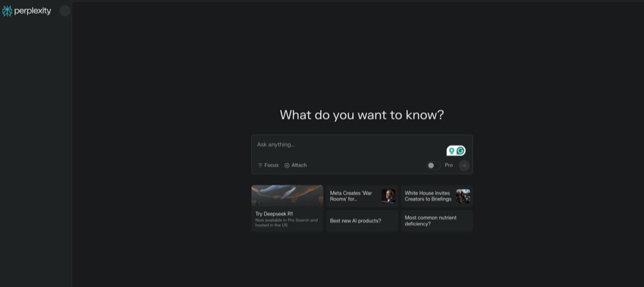Click the Ask anything input field
This screenshot has height=287, width=644.
tap(348, 145)
